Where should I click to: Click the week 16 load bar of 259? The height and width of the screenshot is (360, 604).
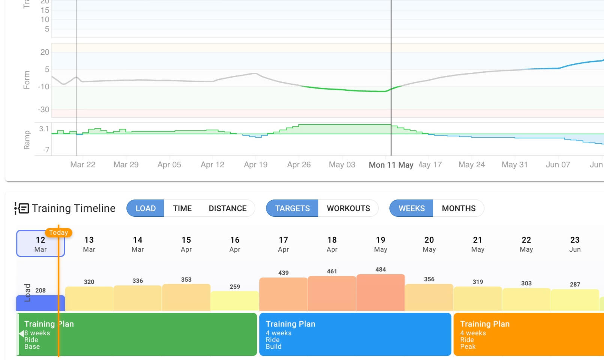(x=235, y=301)
